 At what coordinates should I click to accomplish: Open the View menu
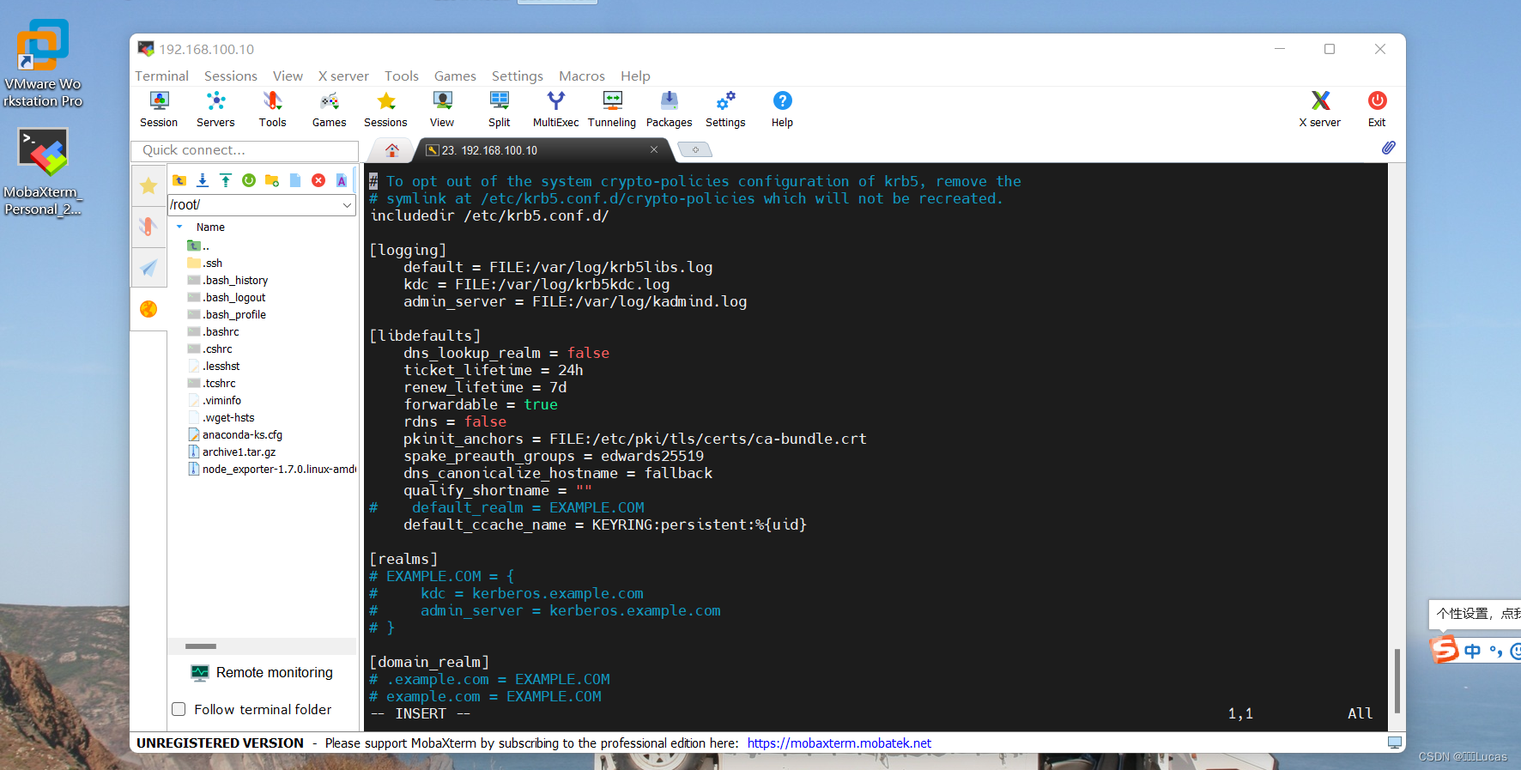pos(288,76)
